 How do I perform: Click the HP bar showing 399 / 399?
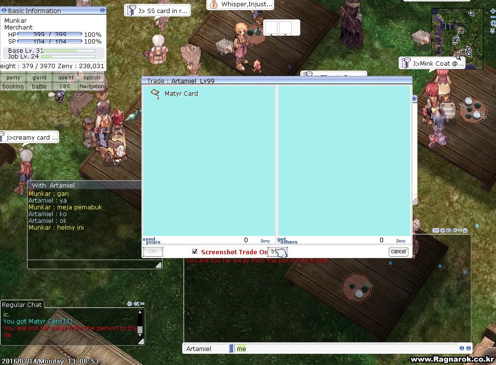[50, 34]
